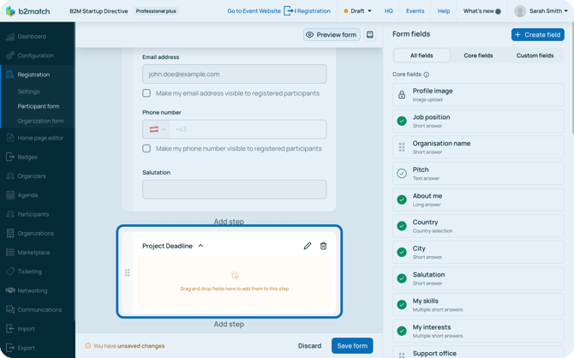This screenshot has height=358, width=574.
Task: Enable email address visibility checkbox
Action: [146, 93]
